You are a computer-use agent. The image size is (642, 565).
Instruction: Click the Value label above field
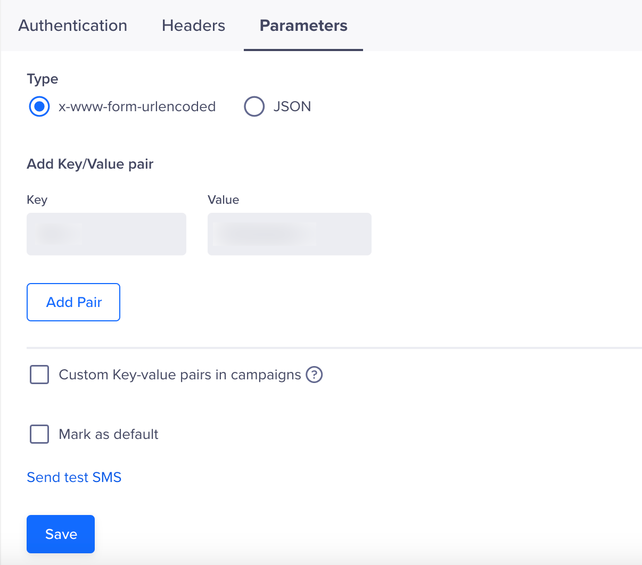tap(224, 200)
